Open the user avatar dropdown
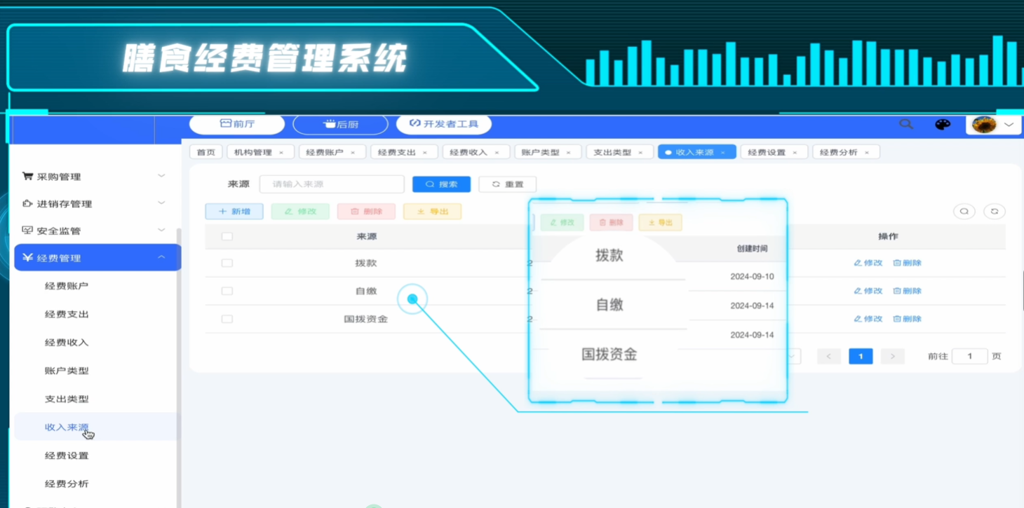The height and width of the screenshot is (508, 1024). 993,125
